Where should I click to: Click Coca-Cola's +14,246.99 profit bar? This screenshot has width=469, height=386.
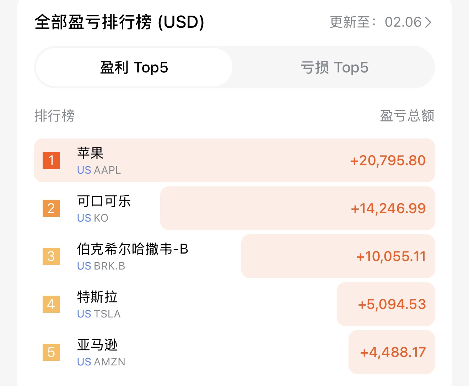click(x=388, y=208)
